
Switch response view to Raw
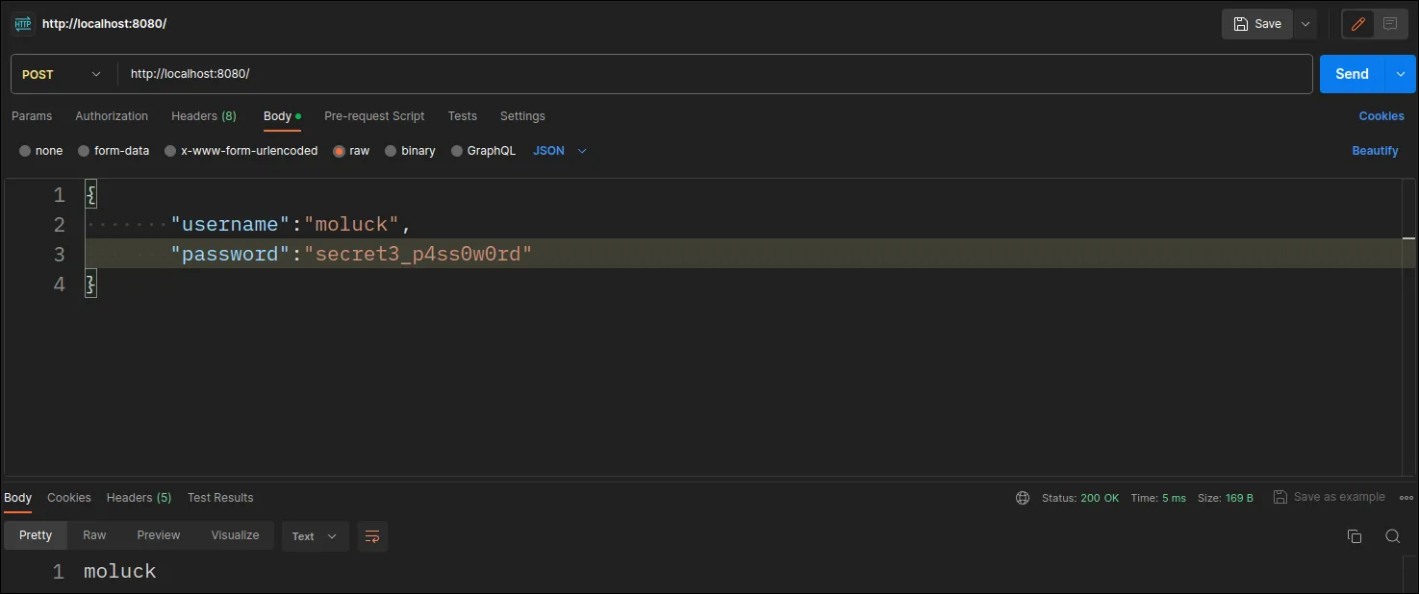click(x=94, y=535)
